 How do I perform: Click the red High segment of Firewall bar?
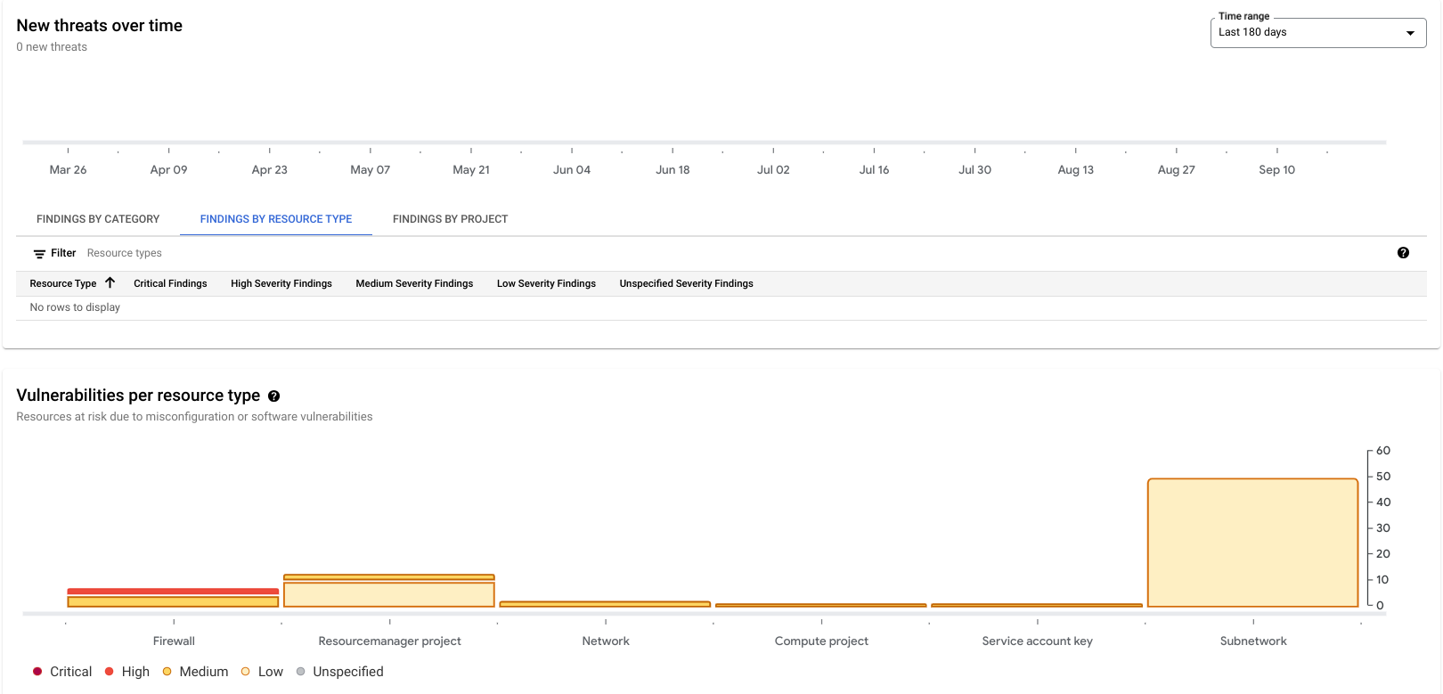coord(173,592)
